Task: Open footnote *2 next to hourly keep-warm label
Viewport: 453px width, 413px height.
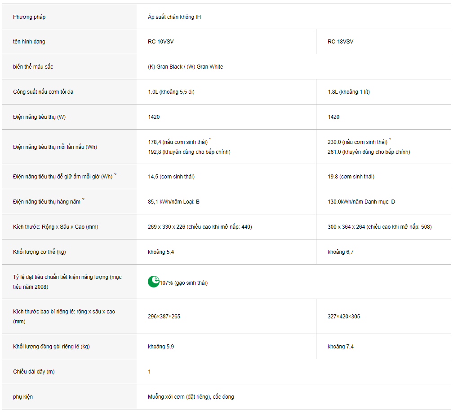Action: (115, 174)
